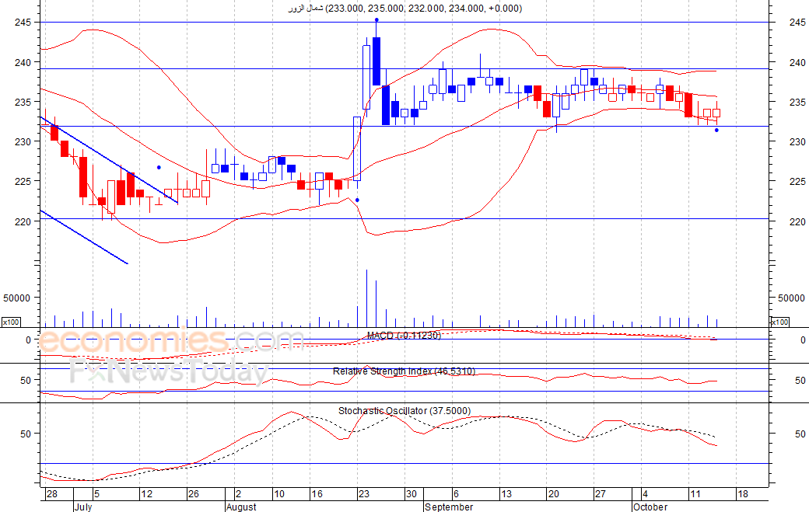Click the blue dot near July 12 candles
The height and width of the screenshot is (512, 809).
[x=159, y=167]
